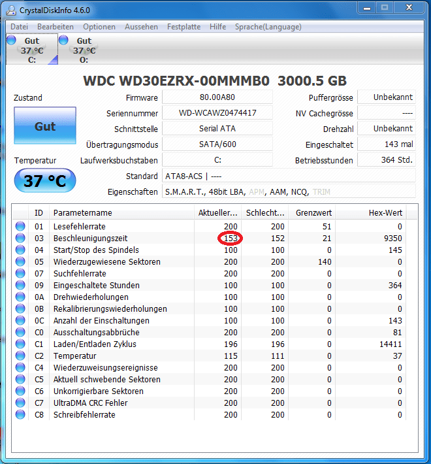Image resolution: width=431 pixels, height=464 pixels.
Task: Open the Festplatte menu
Action: pyautogui.click(x=184, y=27)
